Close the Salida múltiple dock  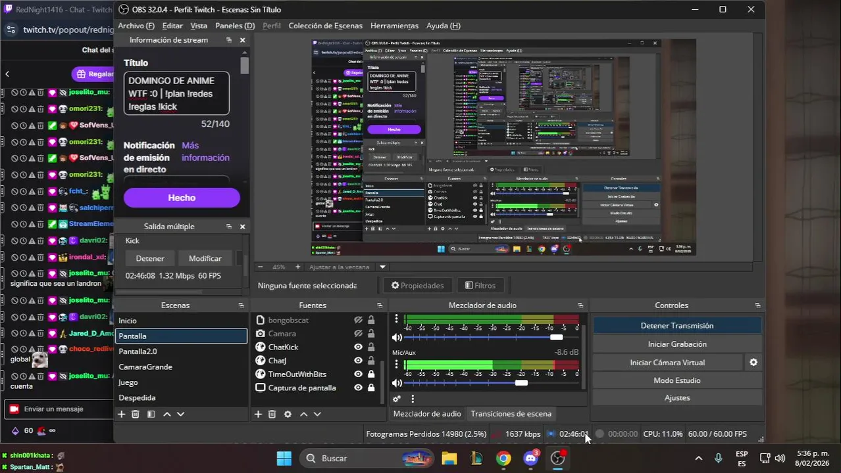coord(242,227)
